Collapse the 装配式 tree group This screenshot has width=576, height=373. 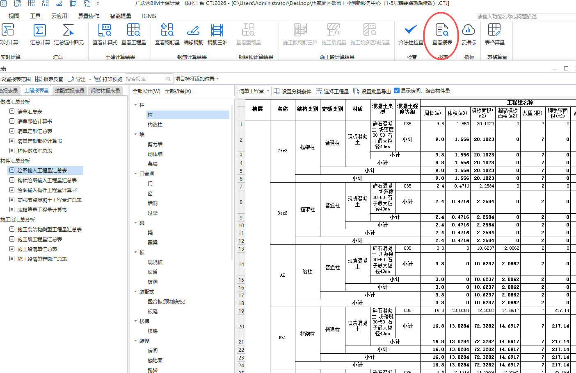click(x=136, y=292)
